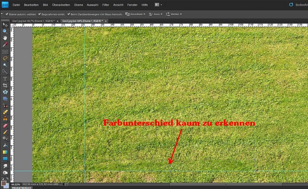Select the Zoom magnifier tool
308x189 pixels.
(5, 31)
